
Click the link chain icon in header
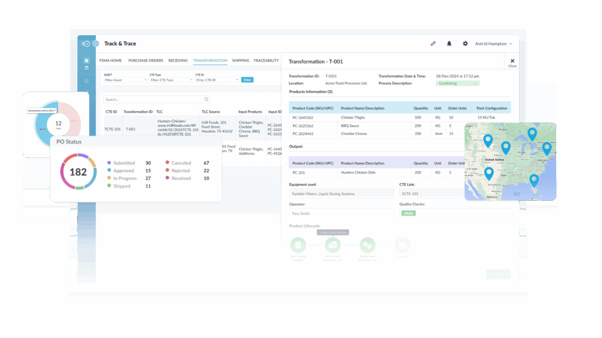[433, 43]
